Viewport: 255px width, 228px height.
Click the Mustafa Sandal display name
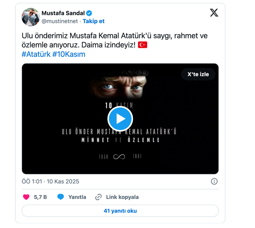pyautogui.click(x=63, y=13)
